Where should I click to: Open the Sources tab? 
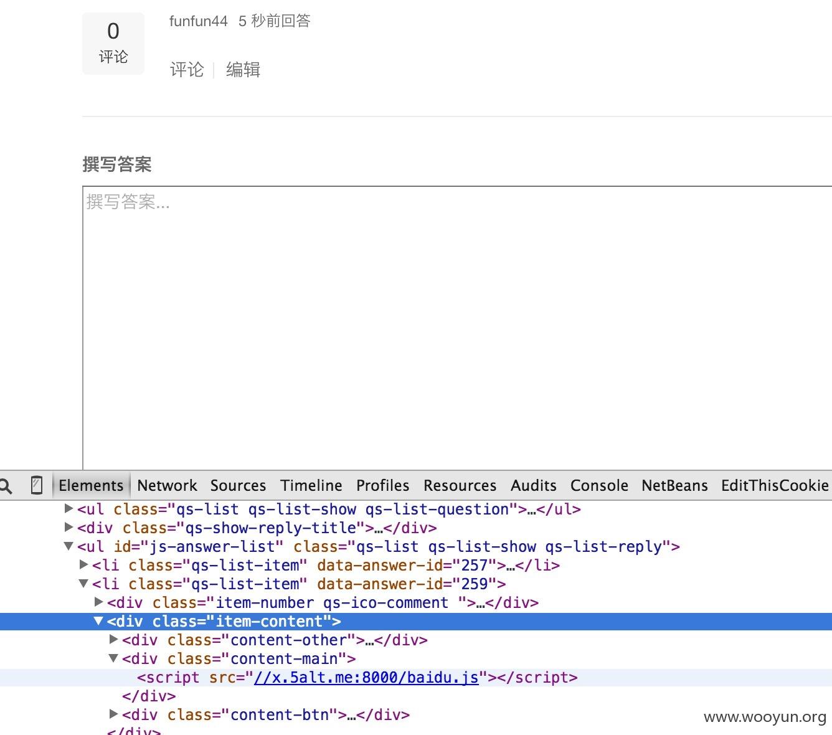[238, 486]
